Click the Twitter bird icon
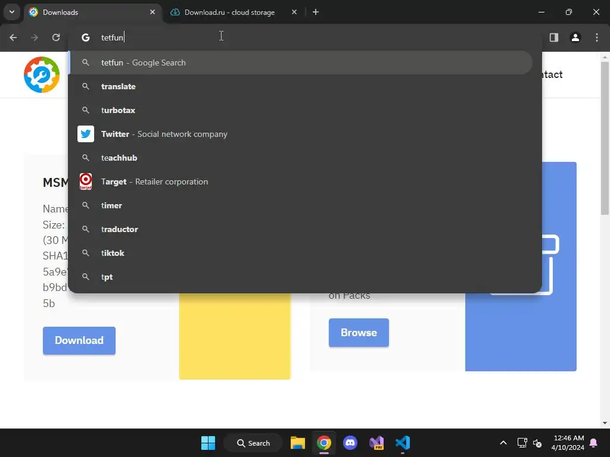The width and height of the screenshot is (610, 457). point(86,134)
